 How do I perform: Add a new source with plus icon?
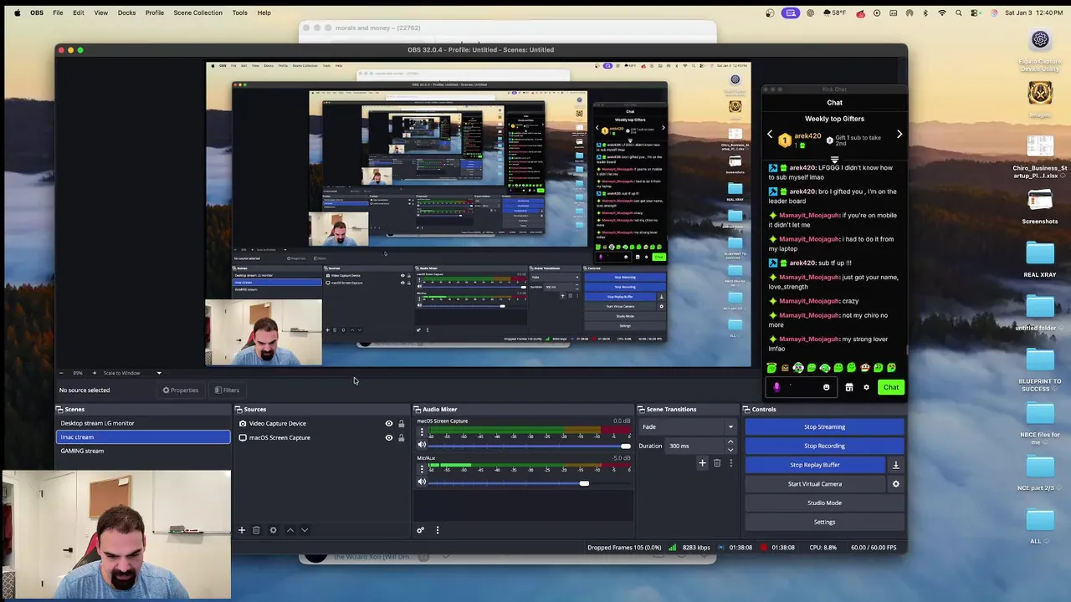(242, 530)
